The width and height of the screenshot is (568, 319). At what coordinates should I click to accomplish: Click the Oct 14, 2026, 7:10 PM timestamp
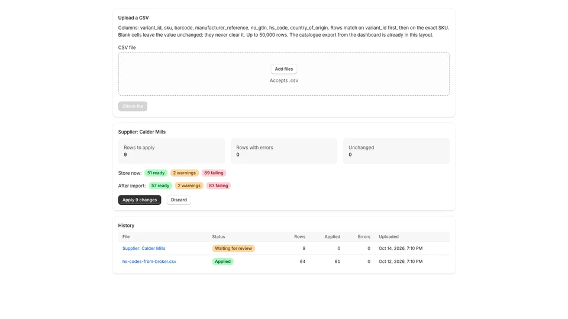pos(401,249)
